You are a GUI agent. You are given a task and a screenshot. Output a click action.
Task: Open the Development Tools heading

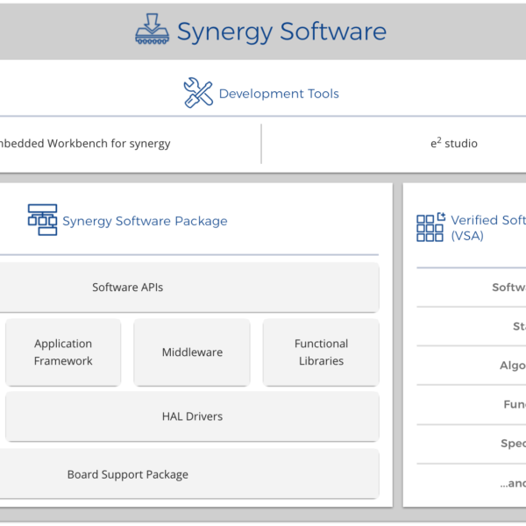pyautogui.click(x=278, y=94)
